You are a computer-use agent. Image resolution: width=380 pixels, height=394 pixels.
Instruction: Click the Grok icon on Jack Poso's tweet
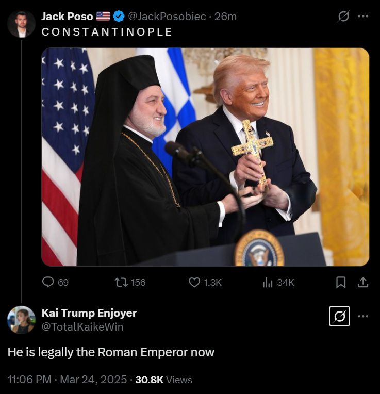pyautogui.click(x=343, y=17)
